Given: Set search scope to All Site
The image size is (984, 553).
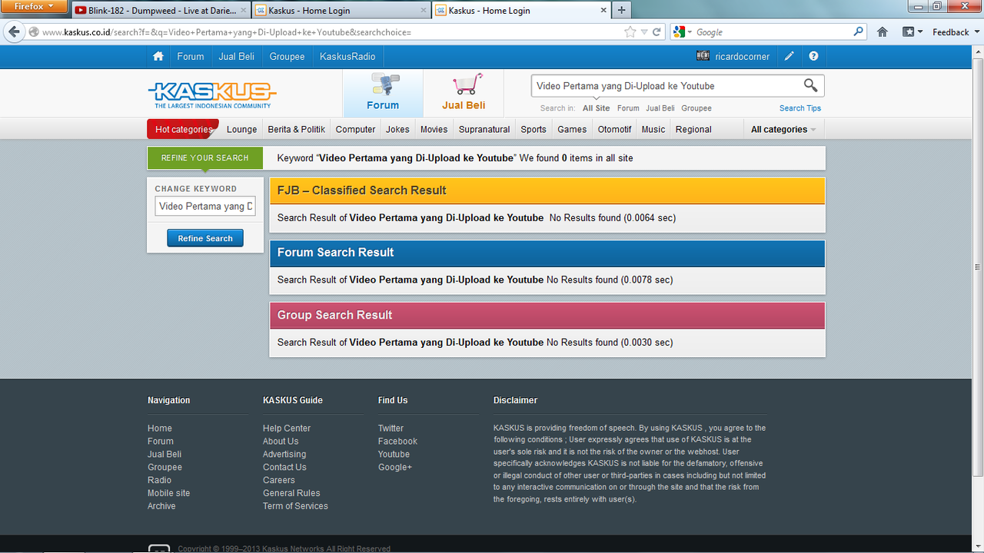Looking at the screenshot, I should click(597, 108).
